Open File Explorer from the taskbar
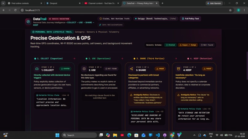The height and width of the screenshot is (139, 248). tap(115, 135)
